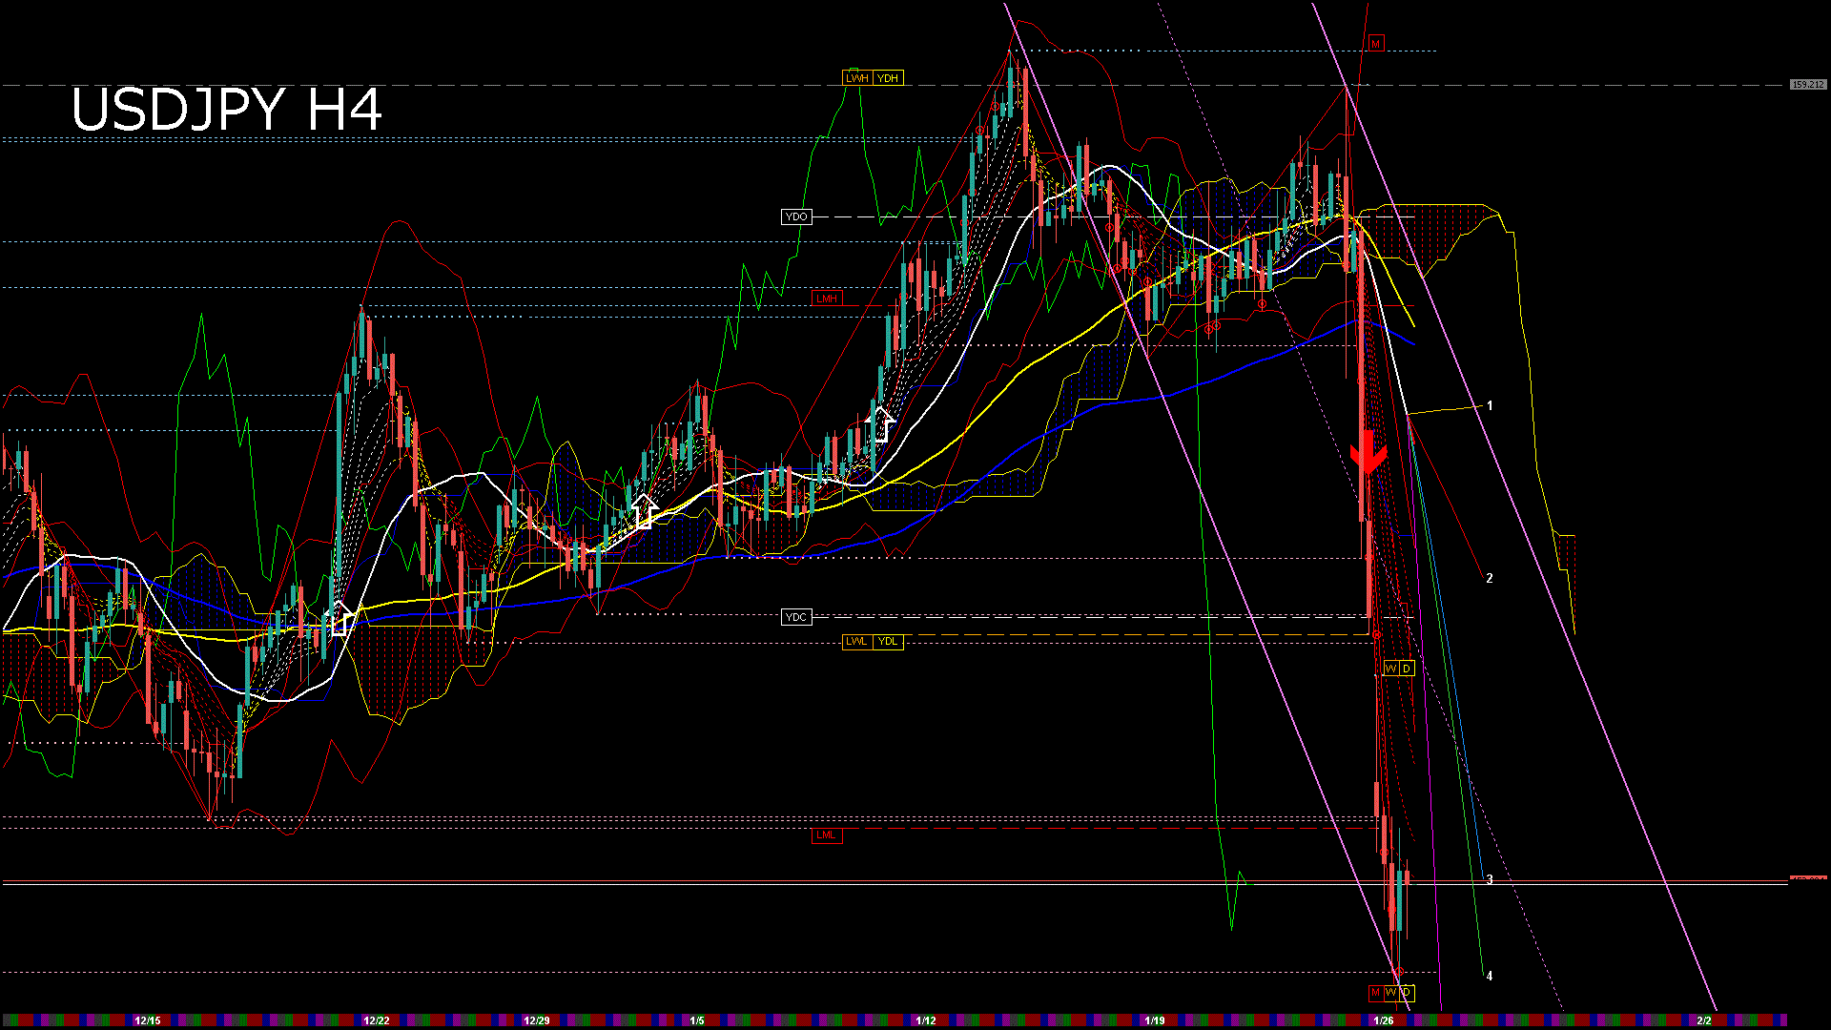Select the orange W weekly marker box
1831x1030 pixels.
click(x=1391, y=669)
